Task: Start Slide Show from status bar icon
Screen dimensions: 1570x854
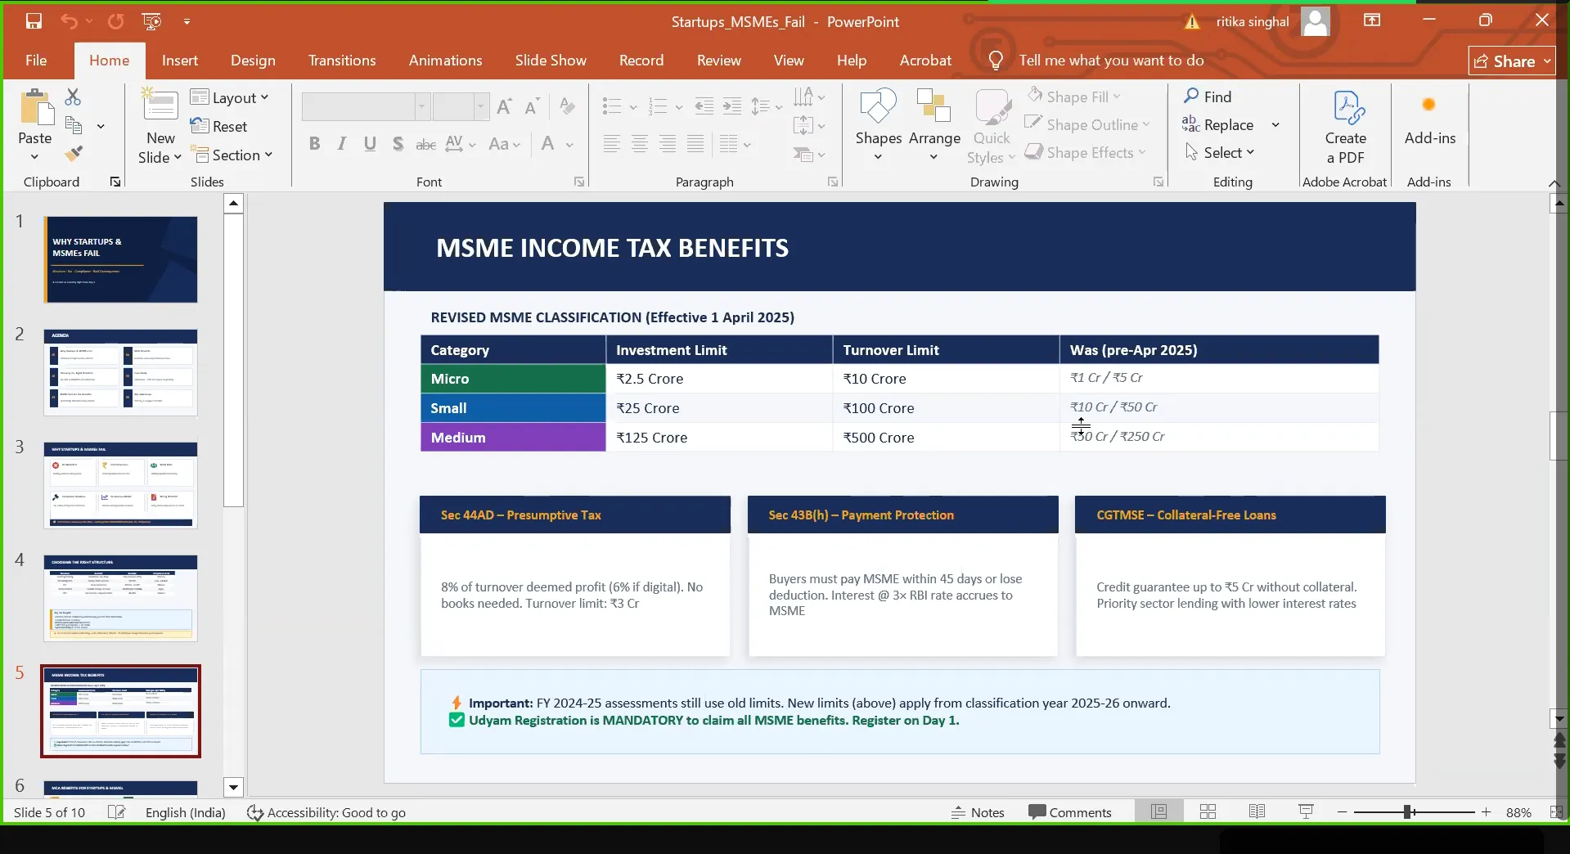Action: click(1306, 812)
